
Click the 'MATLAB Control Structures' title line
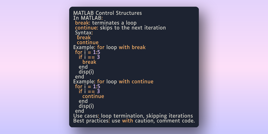108,13
